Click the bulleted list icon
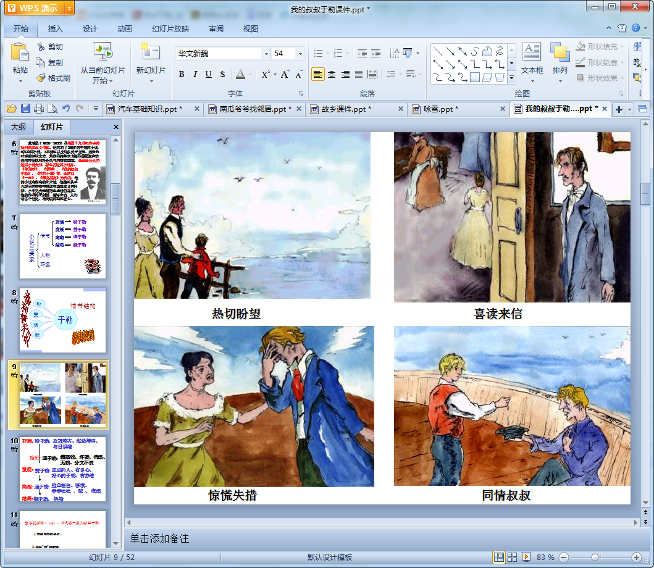This screenshot has height=568, width=654. [x=318, y=53]
